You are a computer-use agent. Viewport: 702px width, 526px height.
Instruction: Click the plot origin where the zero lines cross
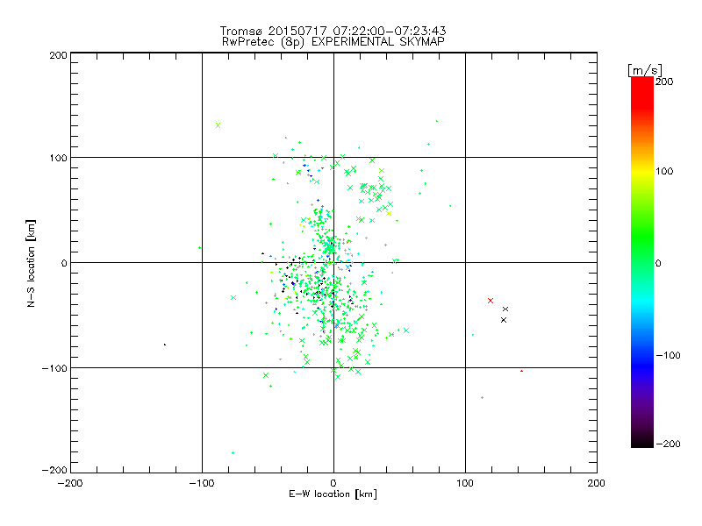coord(333,262)
